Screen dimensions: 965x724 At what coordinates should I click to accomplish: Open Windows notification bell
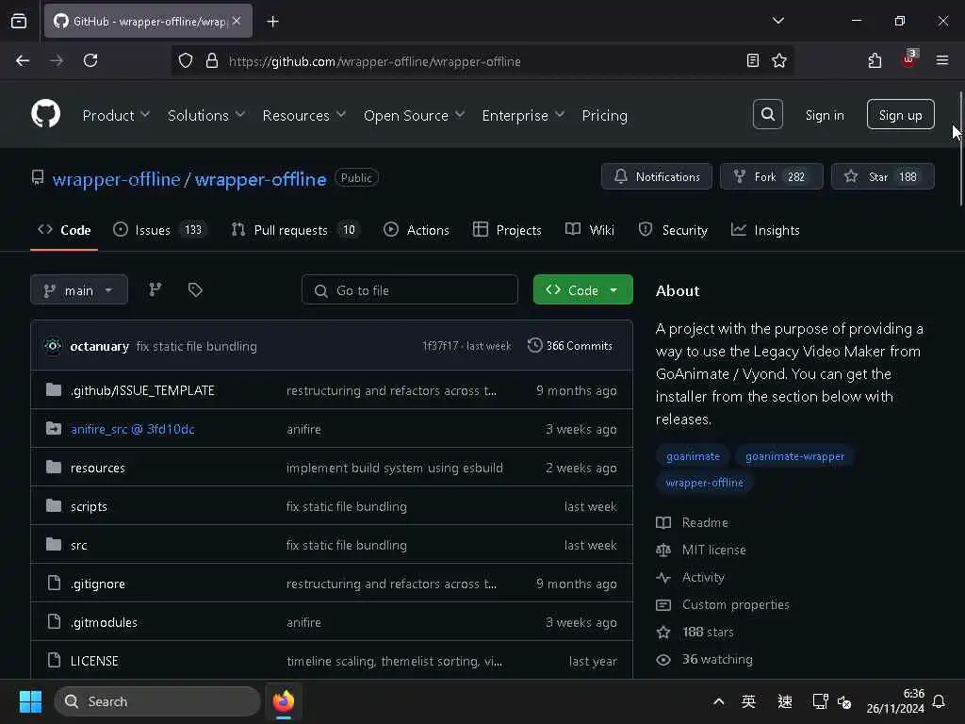coord(939,701)
